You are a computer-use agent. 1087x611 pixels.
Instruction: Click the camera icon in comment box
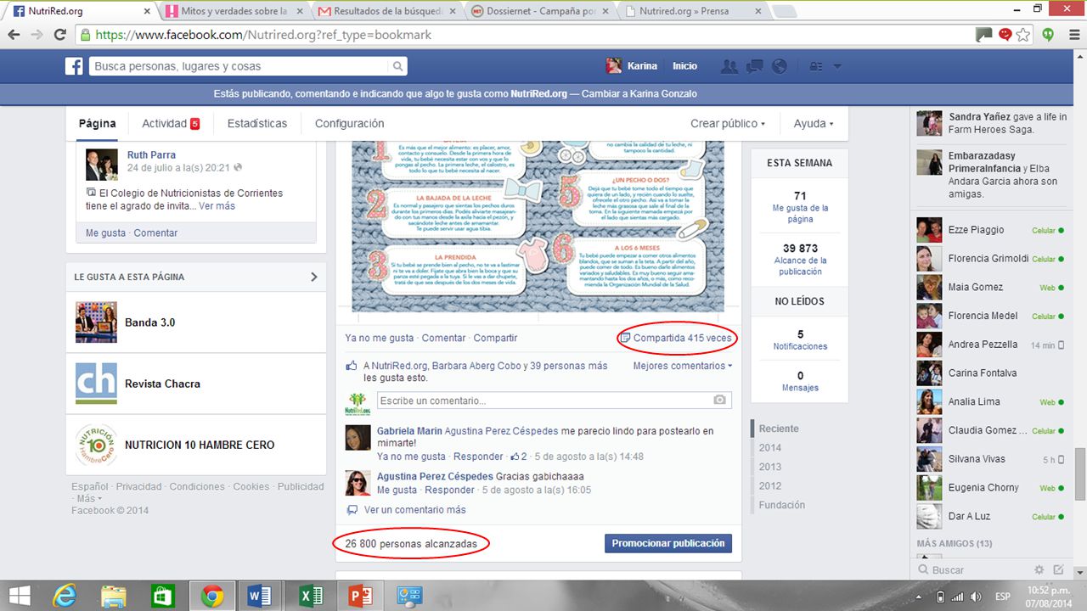719,400
